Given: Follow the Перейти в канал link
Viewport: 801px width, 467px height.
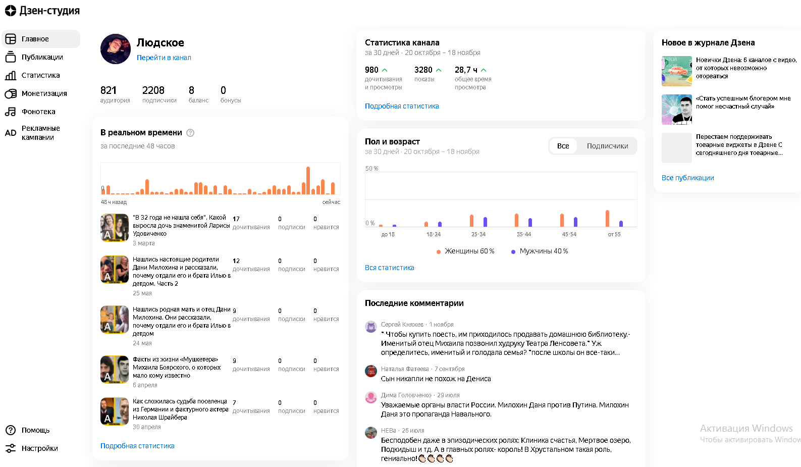Looking at the screenshot, I should [x=164, y=58].
